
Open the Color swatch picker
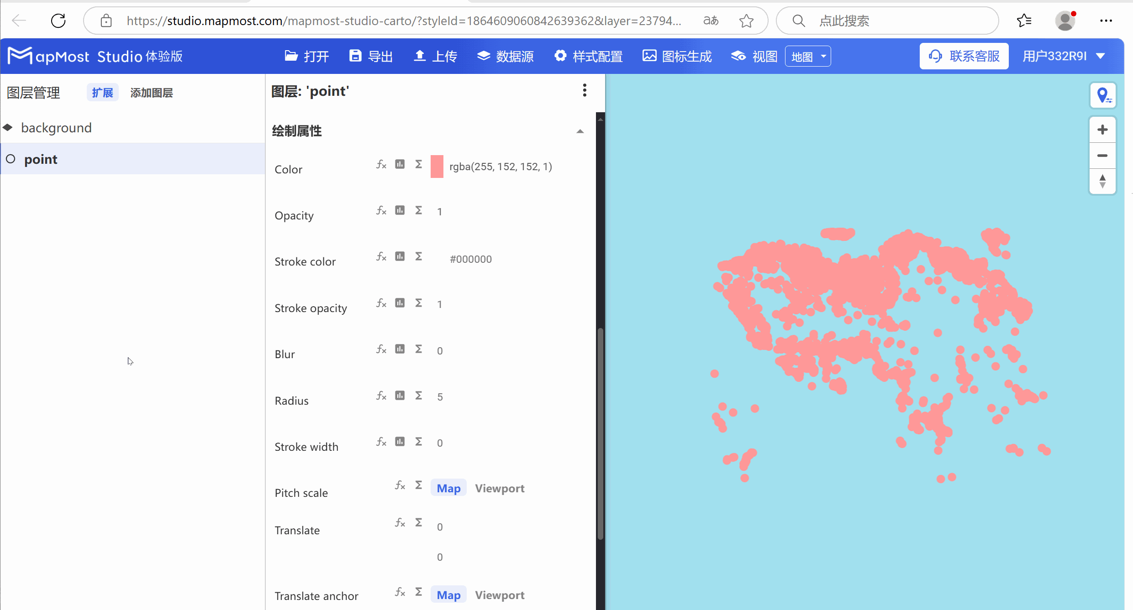437,166
